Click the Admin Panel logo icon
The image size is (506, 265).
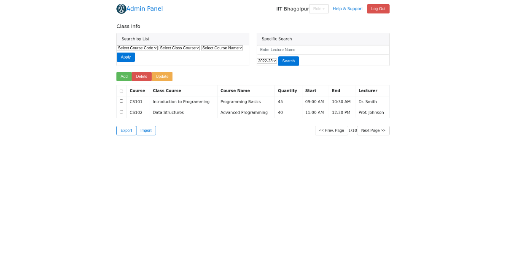coord(121,8)
